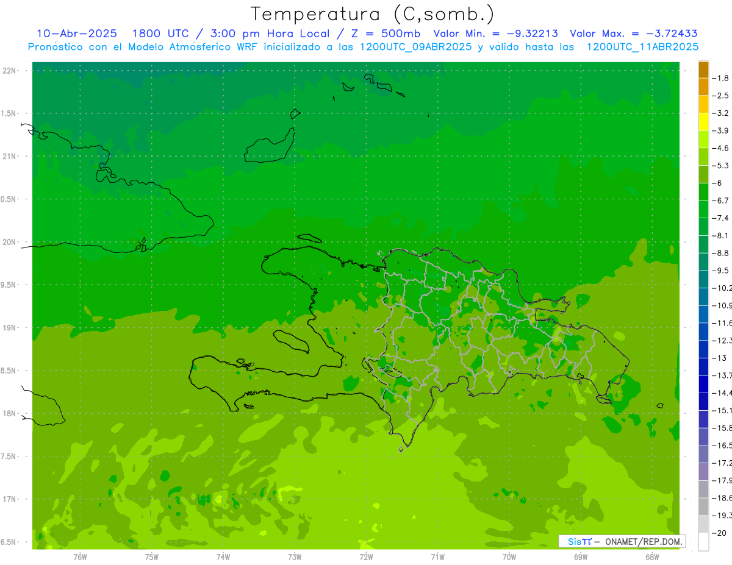Image resolution: width=732 pixels, height=565 pixels.
Task: Click the white swatch below -20
Action: click(x=703, y=542)
